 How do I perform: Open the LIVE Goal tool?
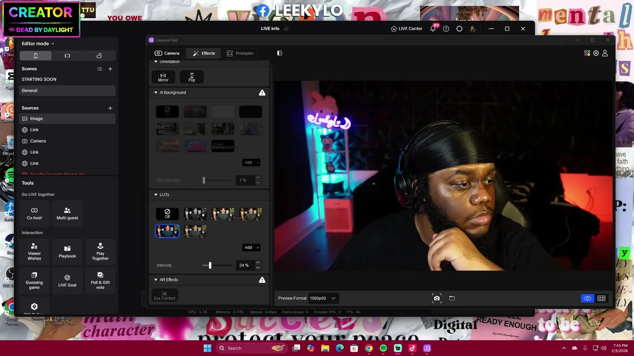click(67, 281)
